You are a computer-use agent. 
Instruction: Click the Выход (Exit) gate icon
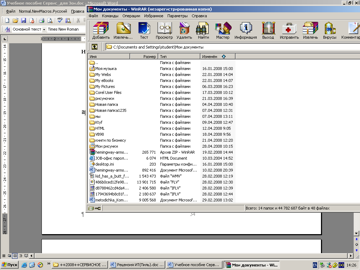tap(268, 31)
